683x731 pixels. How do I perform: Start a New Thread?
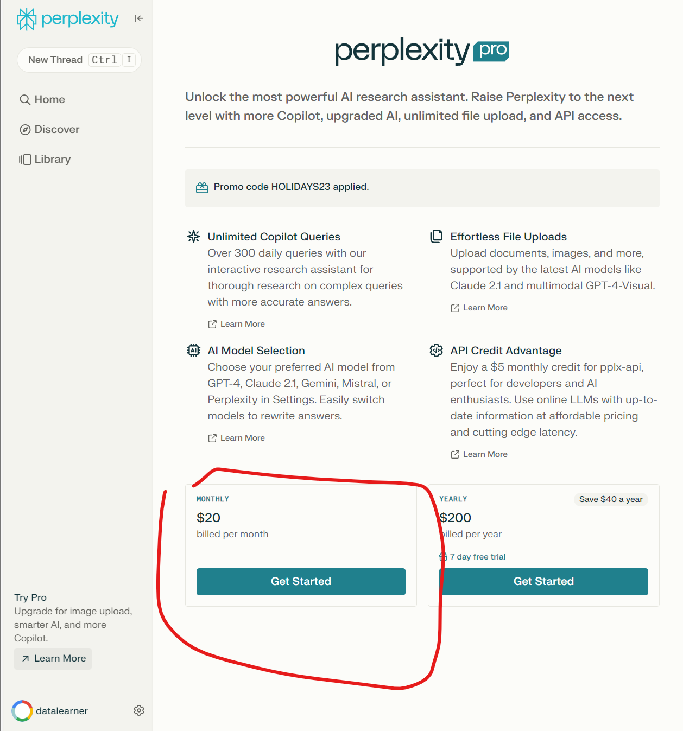tap(79, 60)
